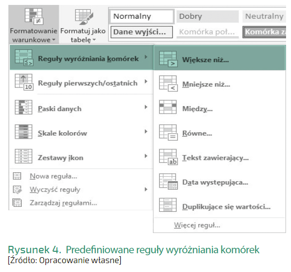The image size is (291, 272).
Task: Click the Formatowanie warunkowe icon
Action: (x=34, y=16)
